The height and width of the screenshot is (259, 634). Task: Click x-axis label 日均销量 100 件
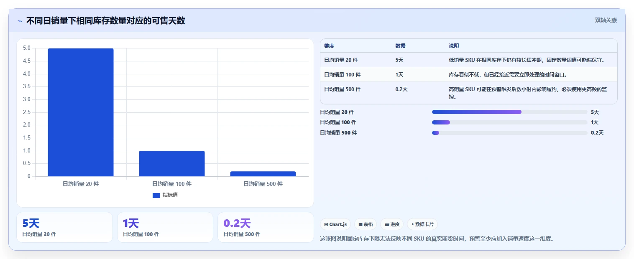172,184
